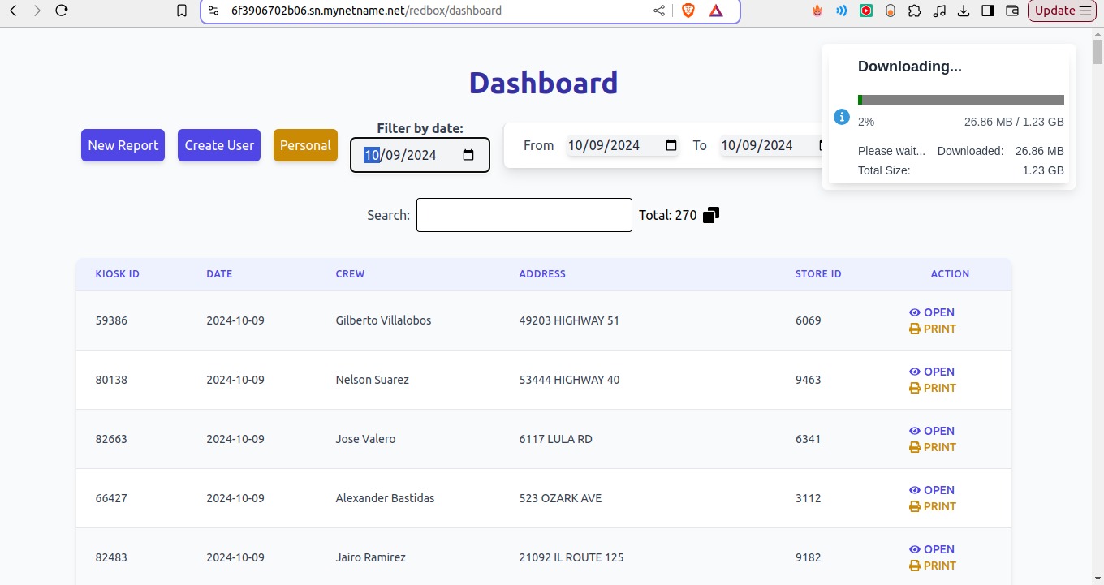Reload the page with the refresh icon
Screen dimensions: 1104x585
point(62,11)
